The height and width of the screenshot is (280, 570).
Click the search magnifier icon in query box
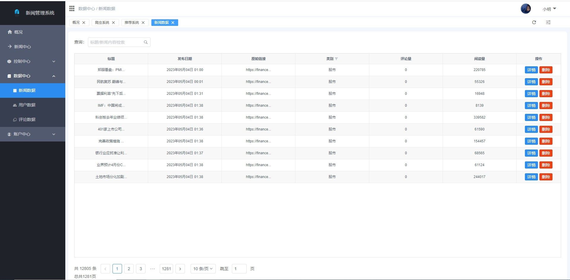146,42
